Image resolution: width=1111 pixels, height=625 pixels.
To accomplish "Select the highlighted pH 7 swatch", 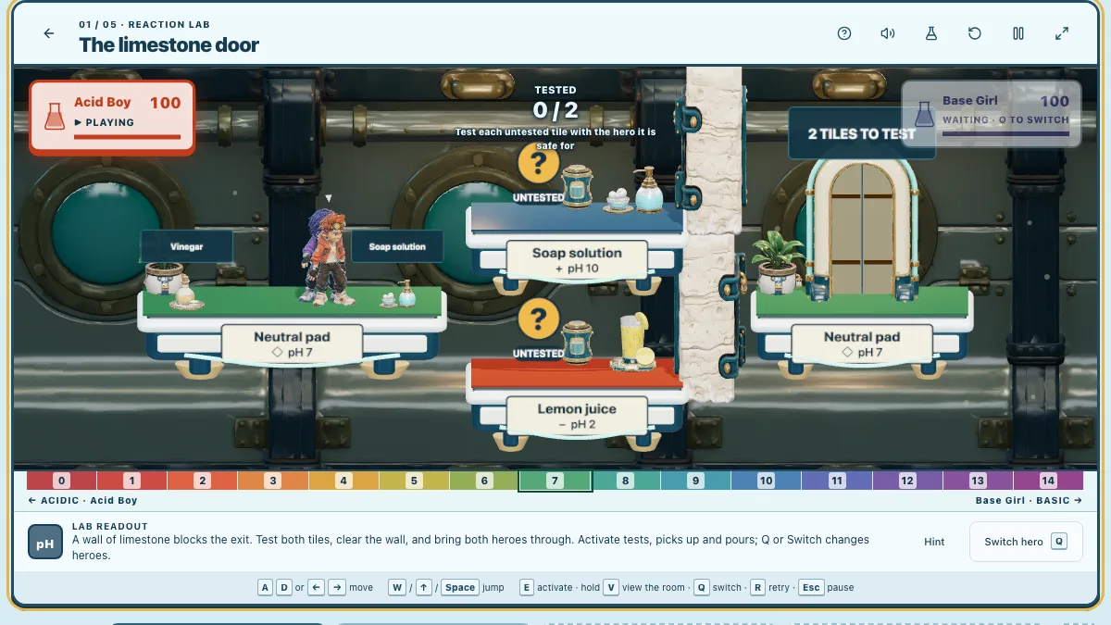I will tap(555, 481).
